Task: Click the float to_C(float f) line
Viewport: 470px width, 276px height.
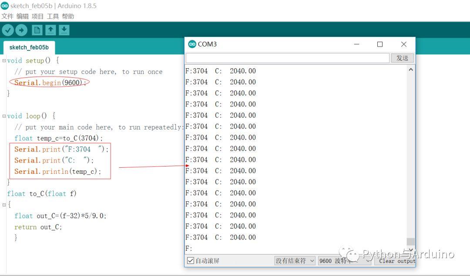Action: (x=42, y=194)
